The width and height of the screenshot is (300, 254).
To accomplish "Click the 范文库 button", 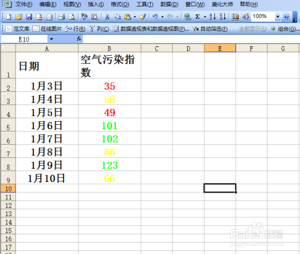I will coord(17,29).
